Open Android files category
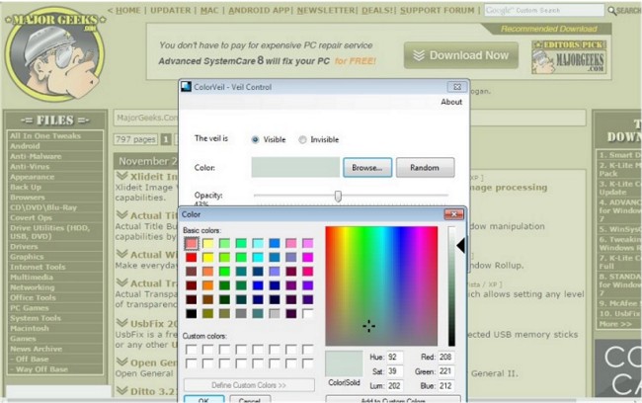Screen dimensions: 642x403 pyautogui.click(x=25, y=146)
